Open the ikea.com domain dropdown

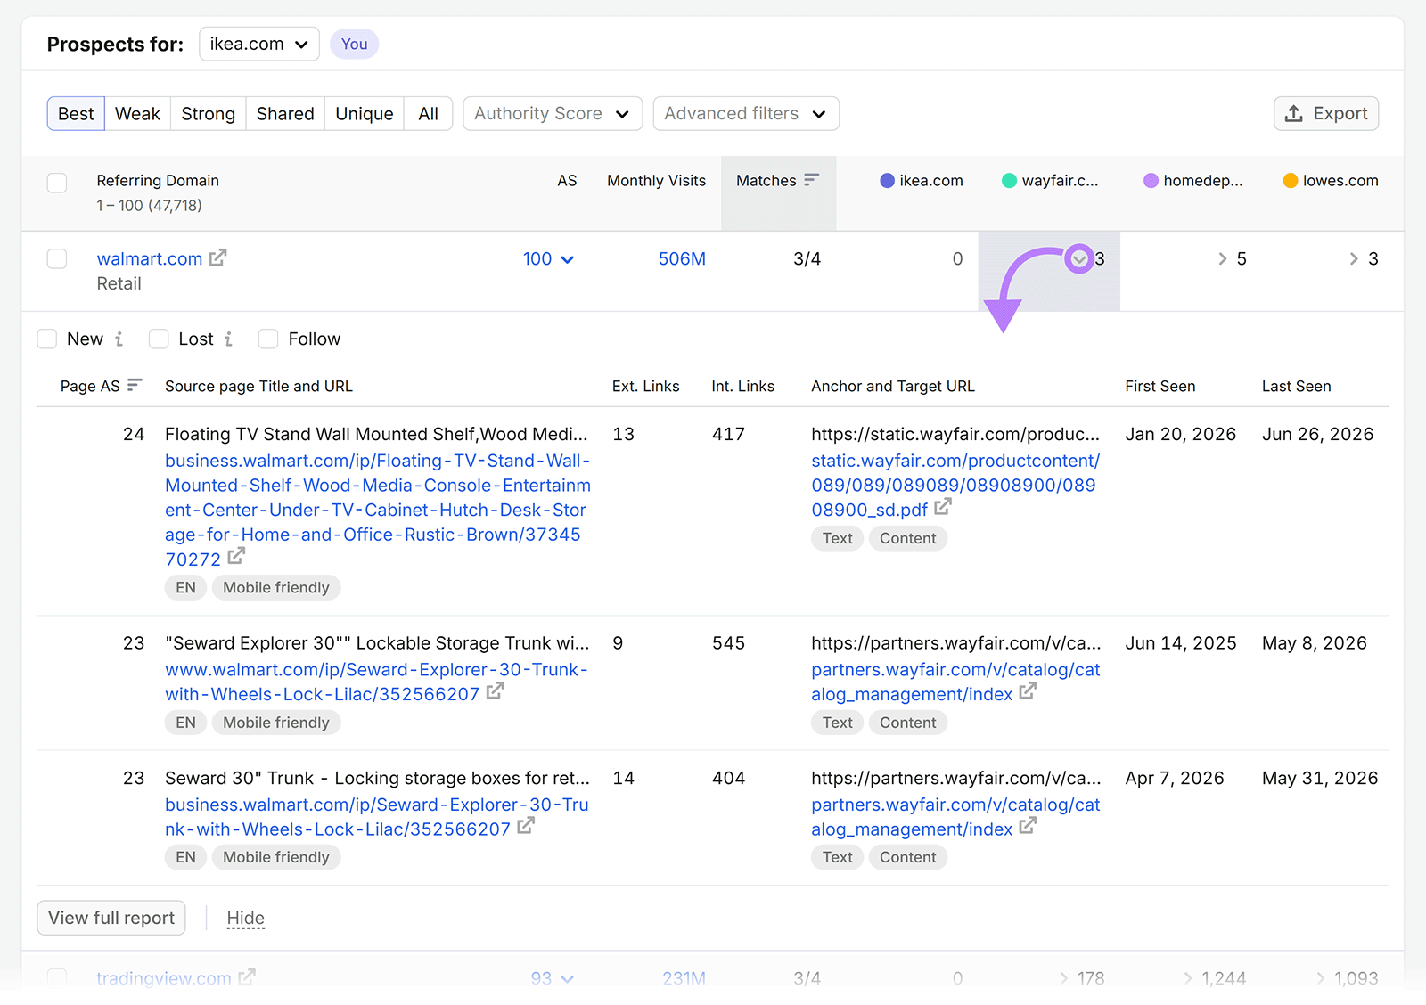point(259,44)
